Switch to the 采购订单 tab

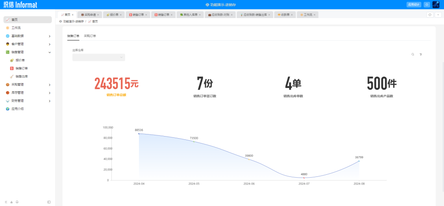click(x=90, y=36)
